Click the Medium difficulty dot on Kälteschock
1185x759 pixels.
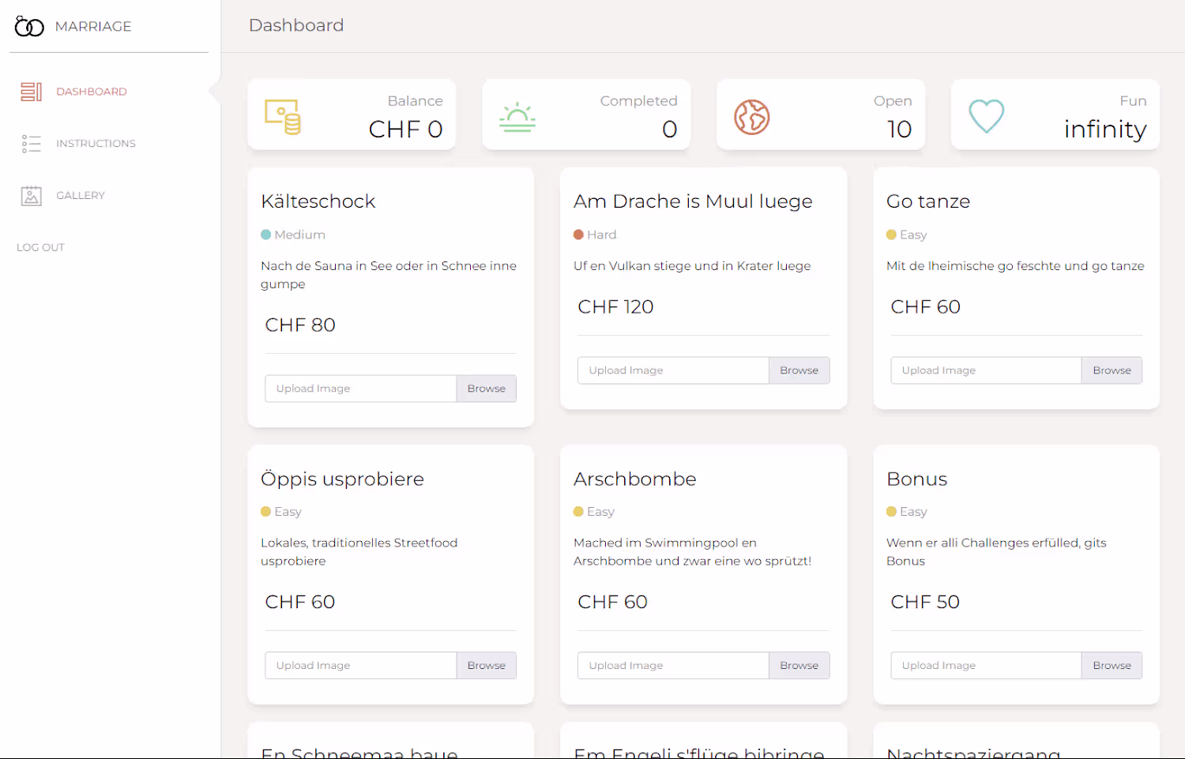point(266,235)
